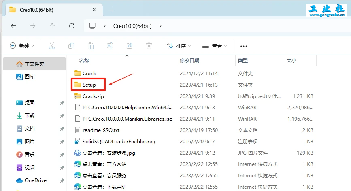
Task: Open OneDrive in the sidebar
Action: [35, 180]
